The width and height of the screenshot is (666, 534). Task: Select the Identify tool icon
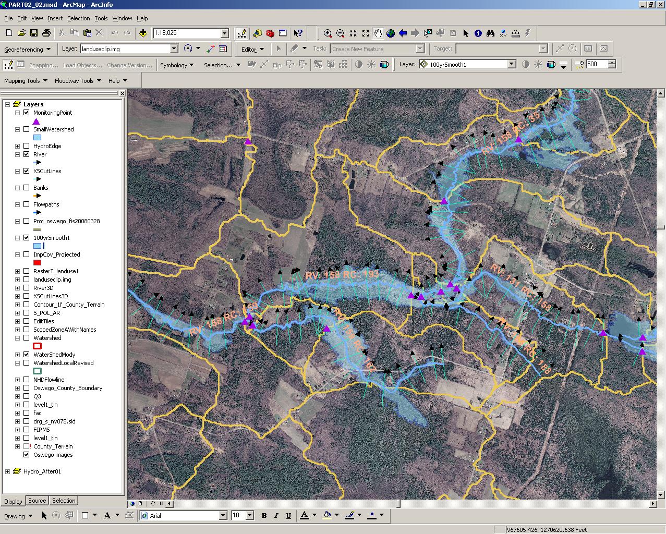pyautogui.click(x=478, y=33)
